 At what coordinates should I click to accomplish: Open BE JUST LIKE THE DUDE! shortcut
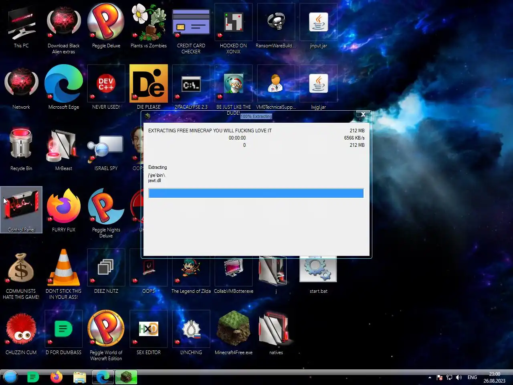[234, 87]
